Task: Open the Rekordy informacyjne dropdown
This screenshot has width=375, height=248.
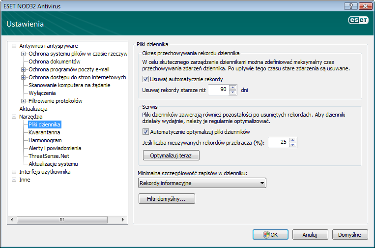Action: (x=202, y=183)
